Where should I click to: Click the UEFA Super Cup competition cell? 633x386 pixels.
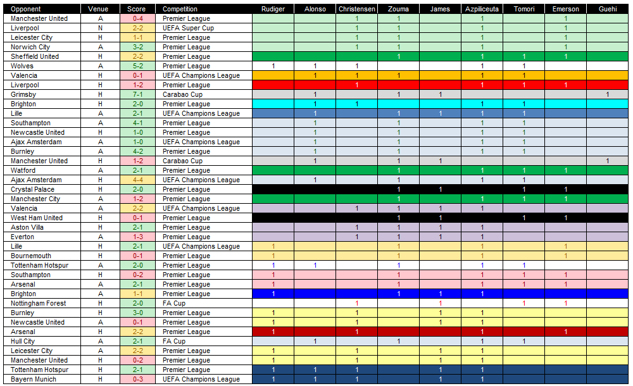tap(204, 28)
